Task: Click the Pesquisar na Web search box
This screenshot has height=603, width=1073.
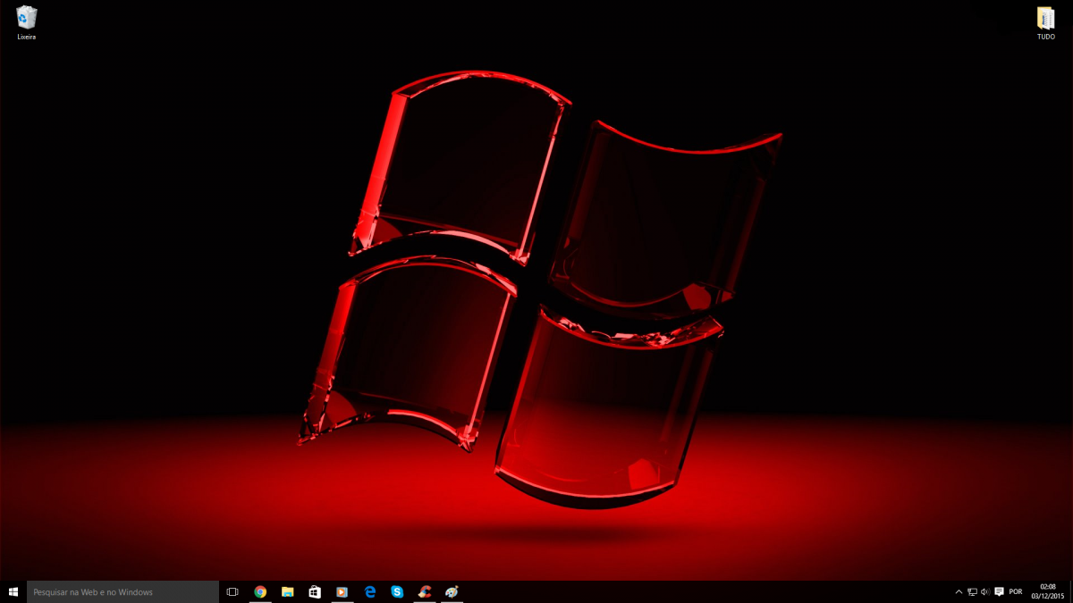Action: tap(123, 591)
